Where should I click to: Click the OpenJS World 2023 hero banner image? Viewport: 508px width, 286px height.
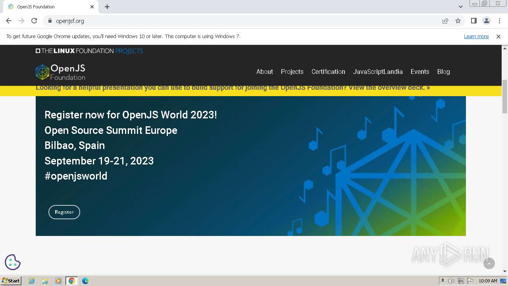[x=251, y=166]
